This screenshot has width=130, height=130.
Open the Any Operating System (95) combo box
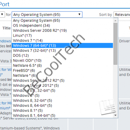click(x=47, y=15)
